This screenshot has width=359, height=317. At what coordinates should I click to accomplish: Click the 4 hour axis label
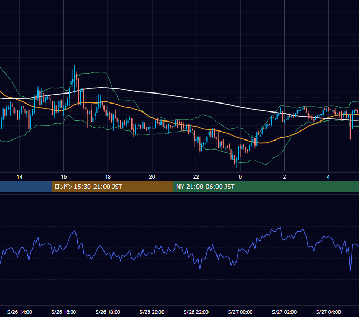click(328, 177)
